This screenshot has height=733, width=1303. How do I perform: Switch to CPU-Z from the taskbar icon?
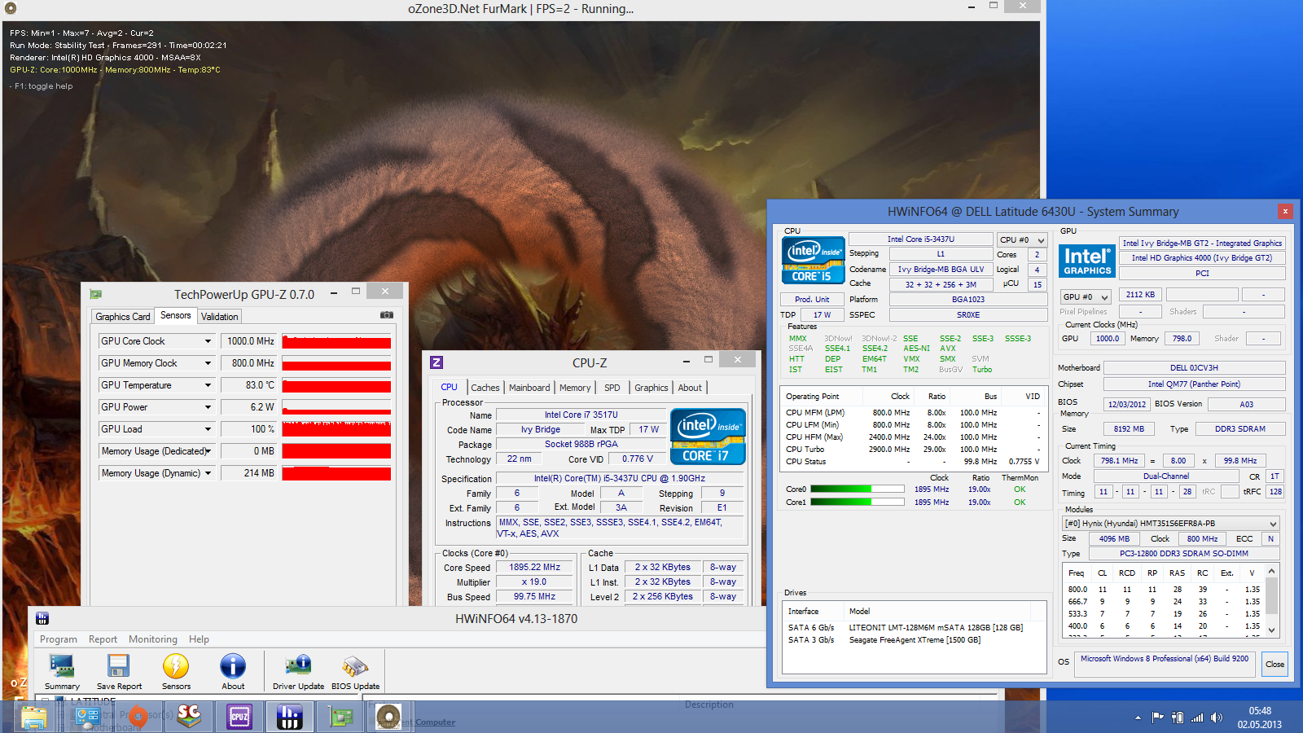point(239,717)
